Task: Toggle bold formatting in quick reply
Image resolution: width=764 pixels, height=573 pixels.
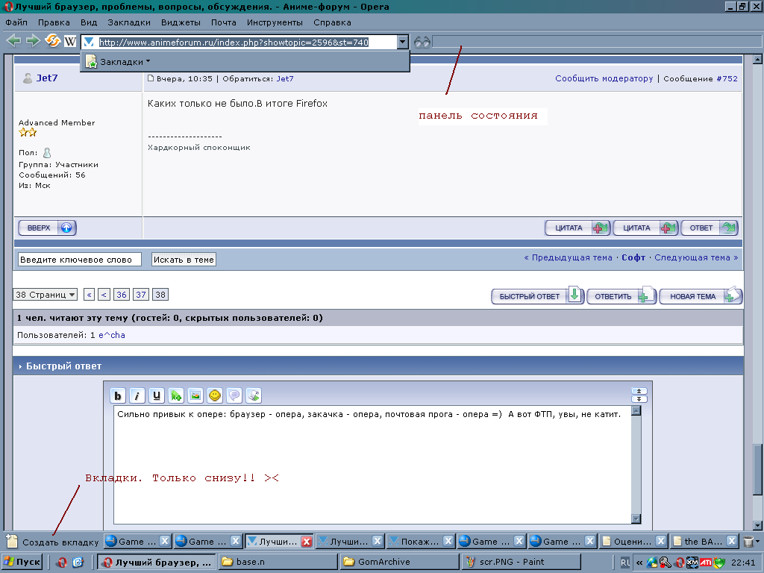Action: pos(118,396)
